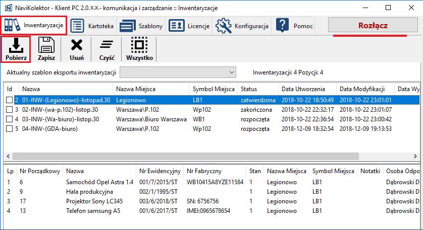Click the Nazwa Miejsca column header in top table
This screenshot has width=423, height=230.
[x=151, y=89]
